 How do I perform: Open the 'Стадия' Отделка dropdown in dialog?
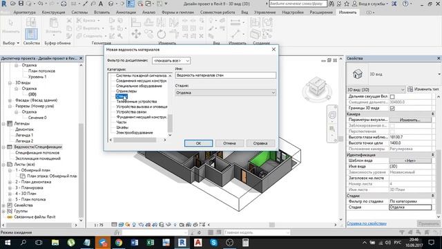click(226, 93)
